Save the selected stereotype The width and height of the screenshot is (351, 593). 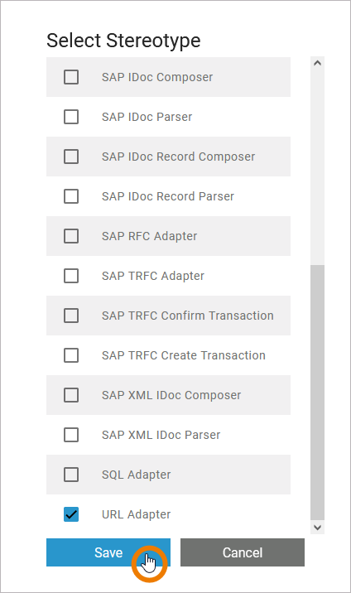click(x=108, y=552)
